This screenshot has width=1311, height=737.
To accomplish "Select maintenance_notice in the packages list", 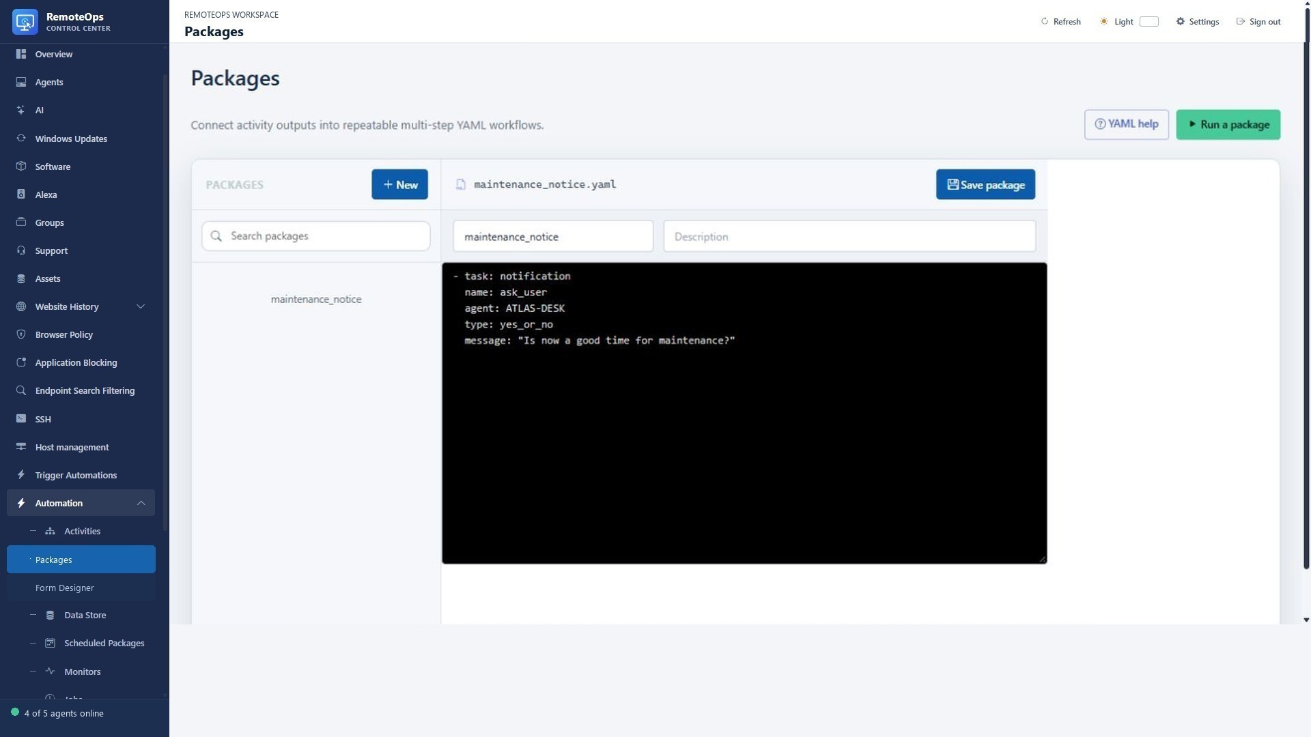I will 316,299.
